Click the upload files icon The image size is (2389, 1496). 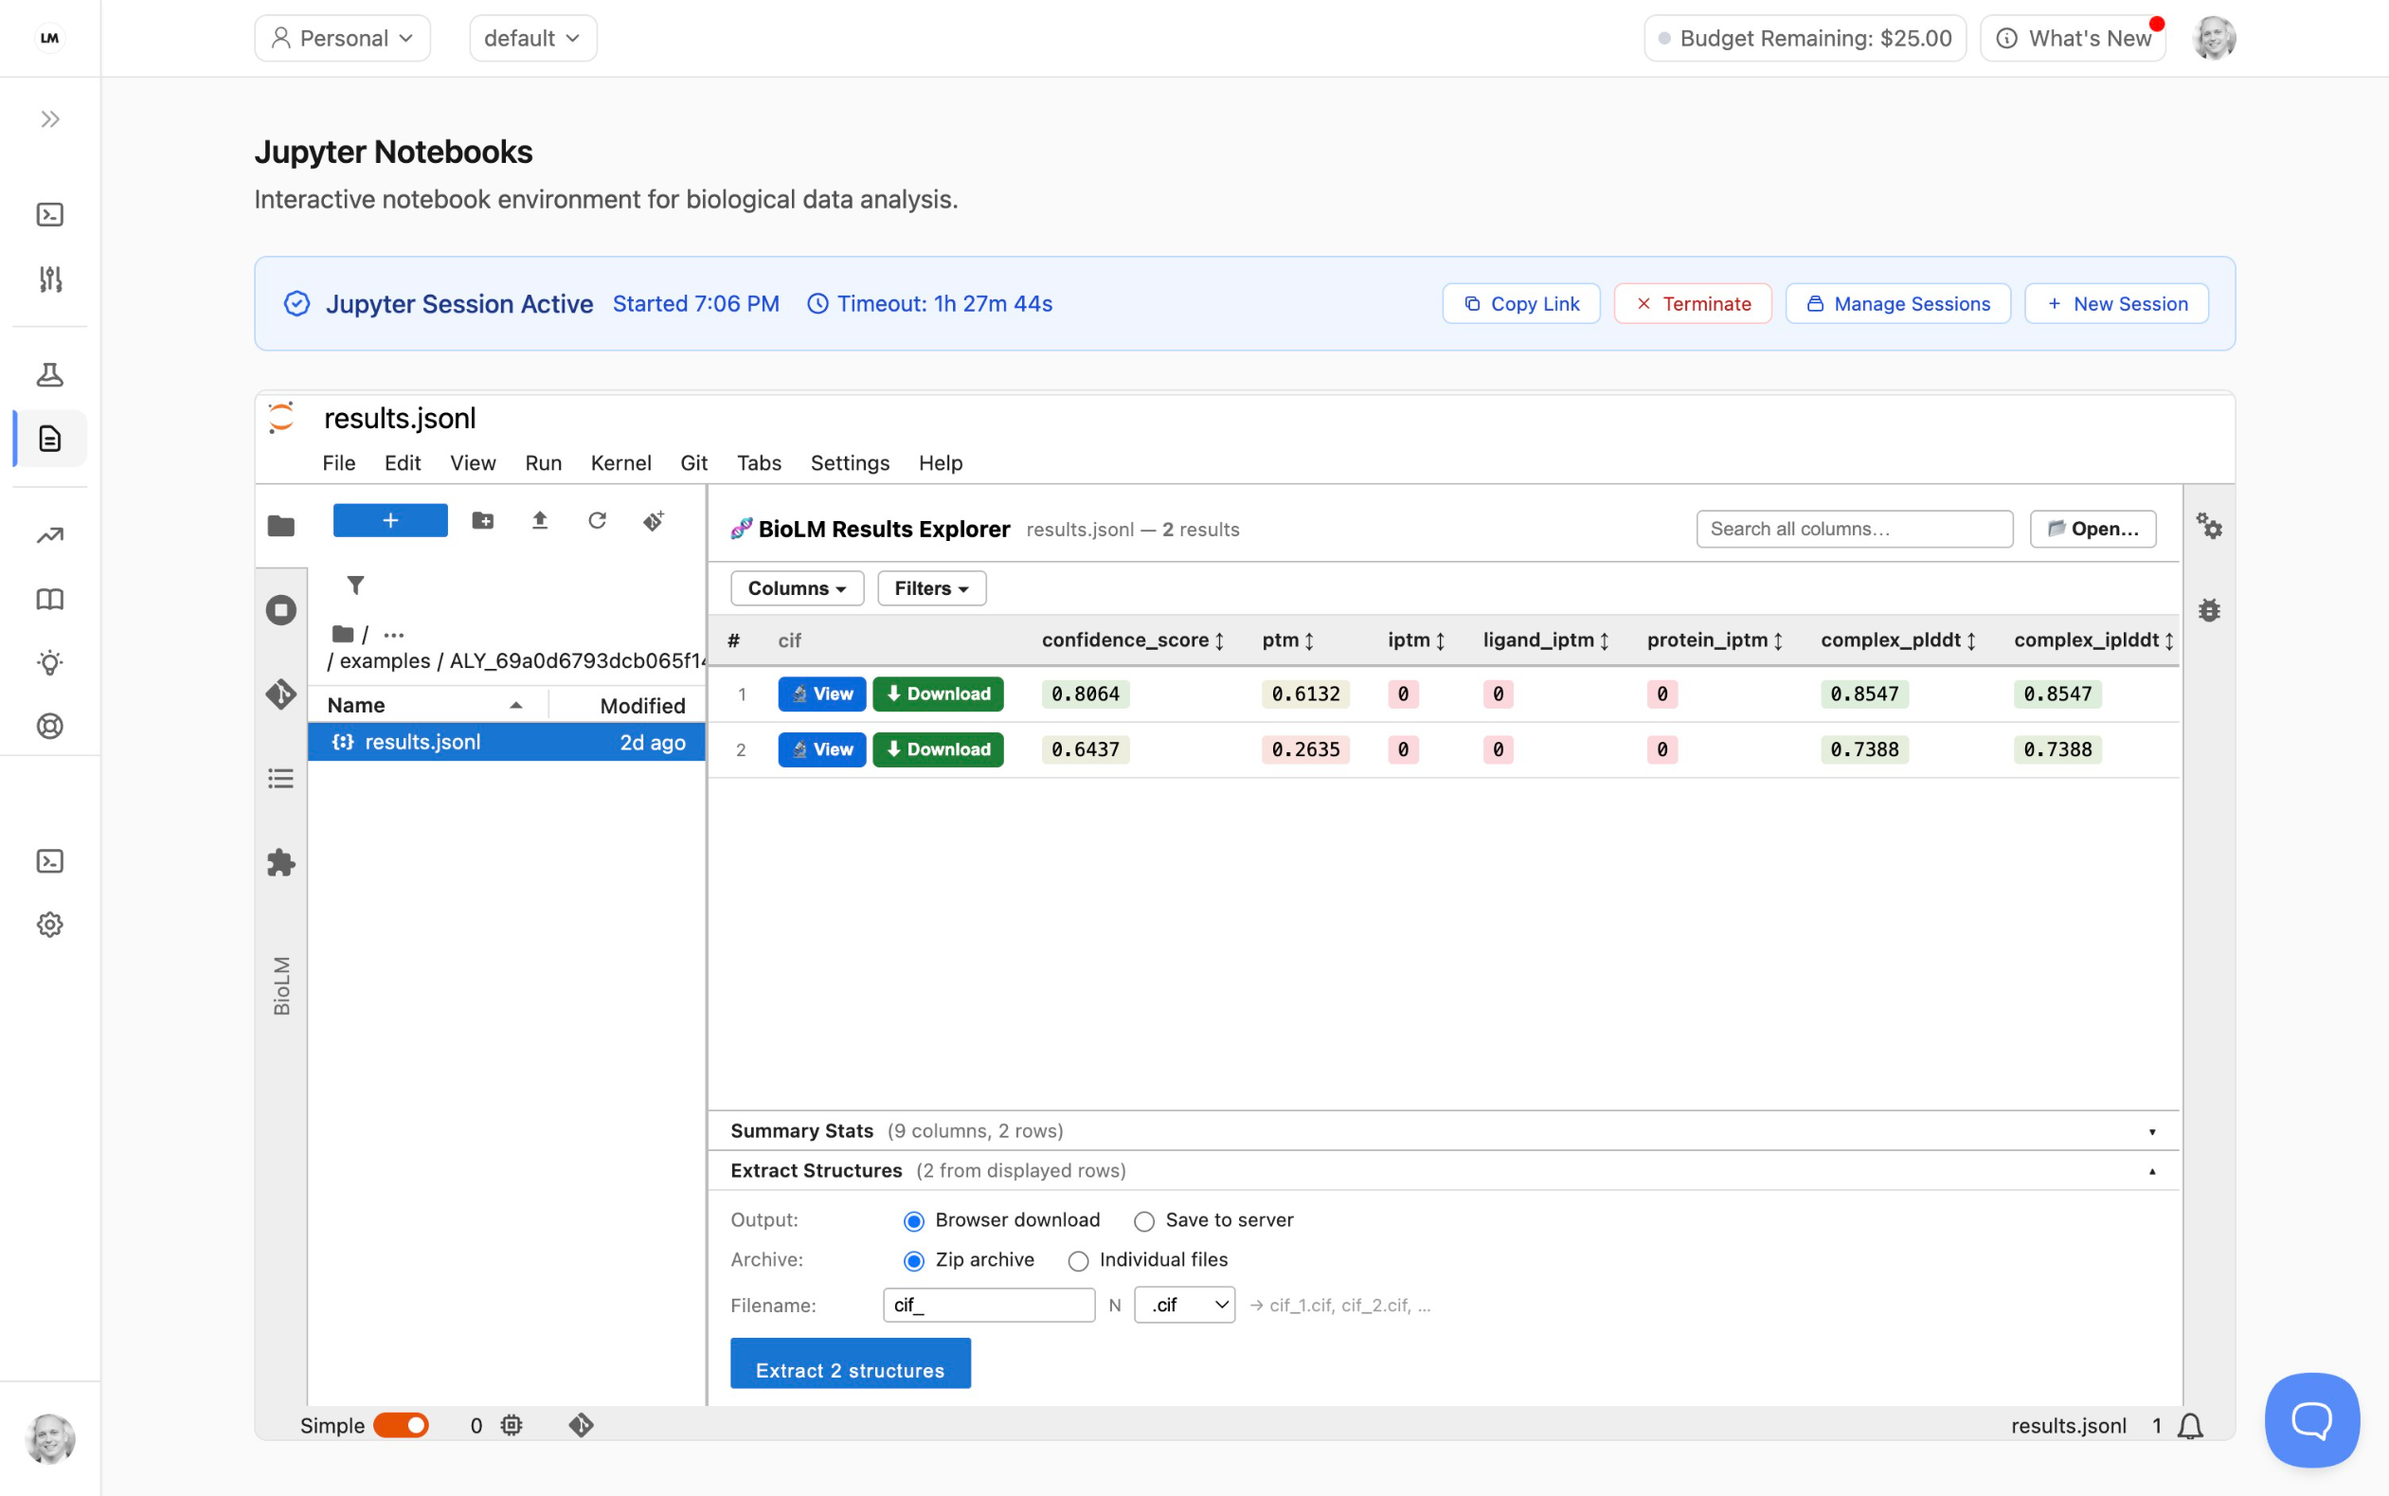click(539, 520)
